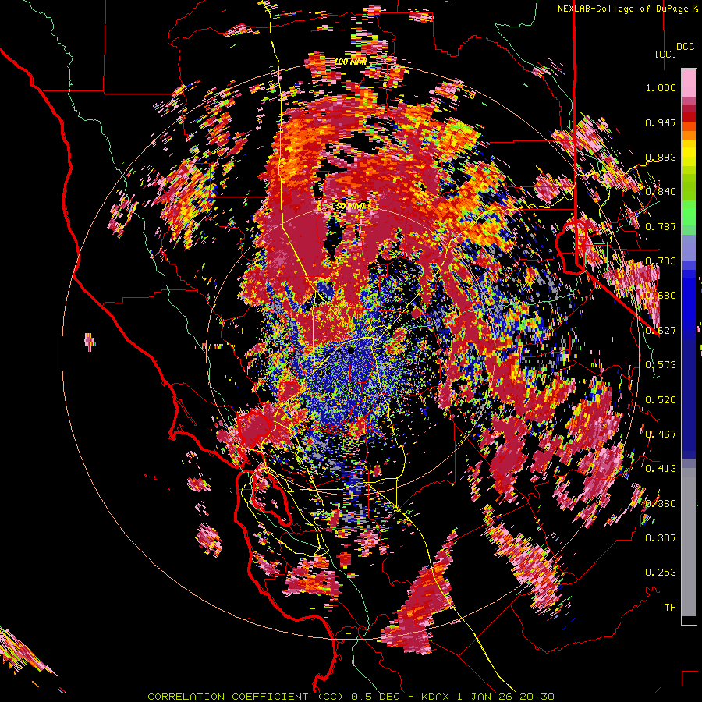The width and height of the screenshot is (702, 702).
Task: Click the radar site center dot
Action: [352, 350]
